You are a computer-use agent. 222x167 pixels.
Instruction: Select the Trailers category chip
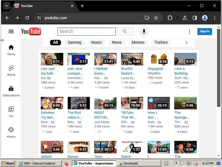click(x=161, y=43)
